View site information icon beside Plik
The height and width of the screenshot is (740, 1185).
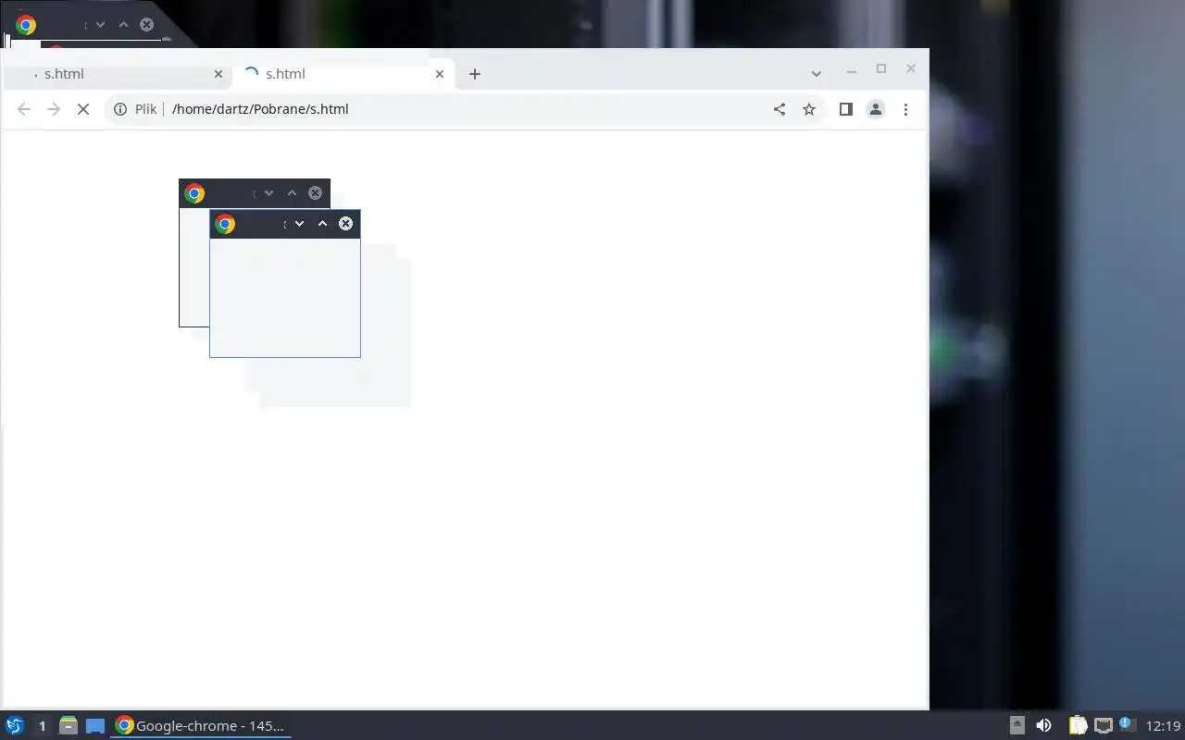(119, 109)
